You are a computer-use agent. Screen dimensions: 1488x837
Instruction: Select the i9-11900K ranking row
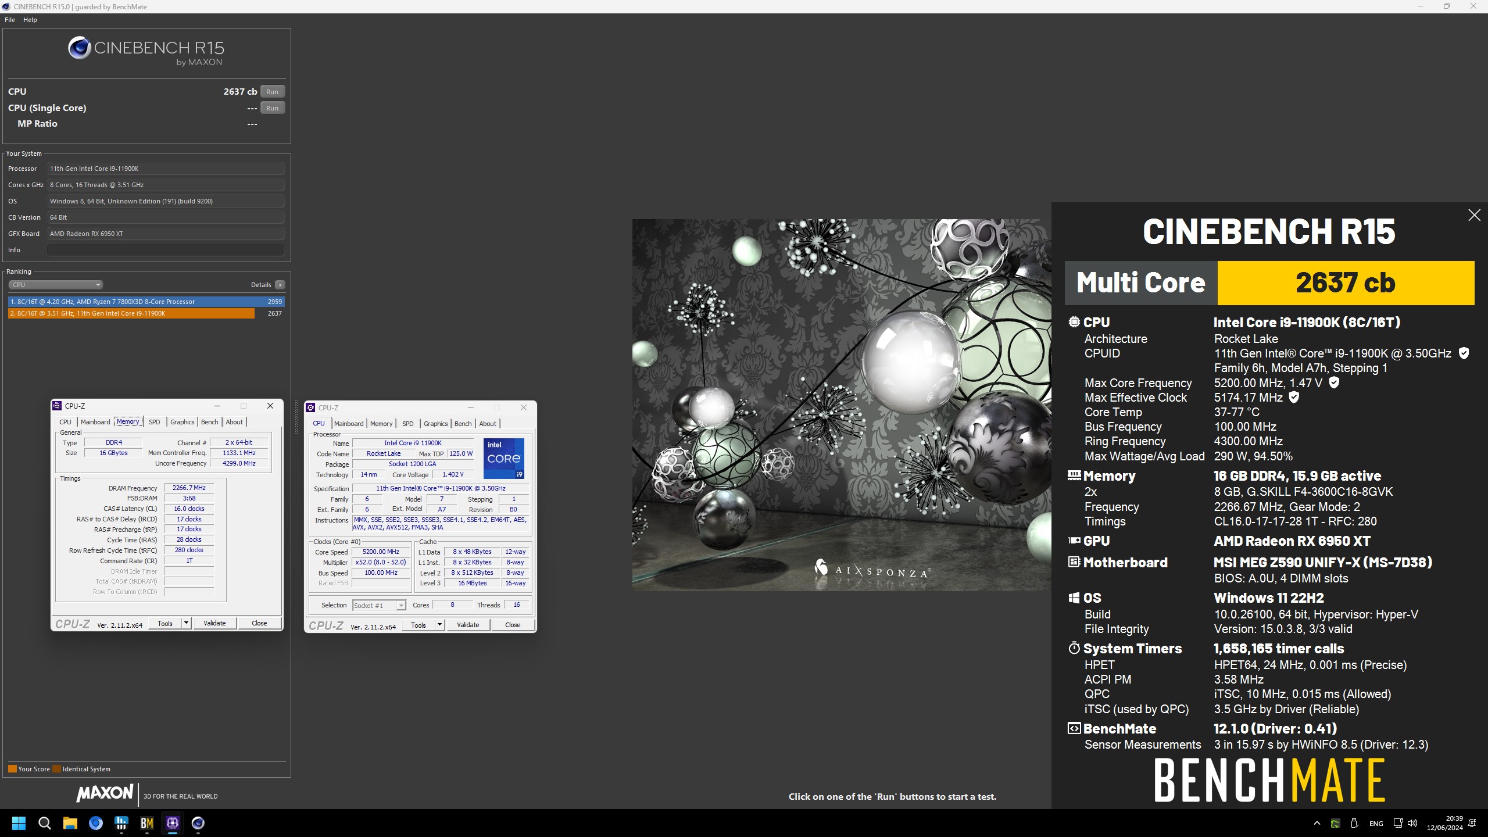(x=146, y=313)
